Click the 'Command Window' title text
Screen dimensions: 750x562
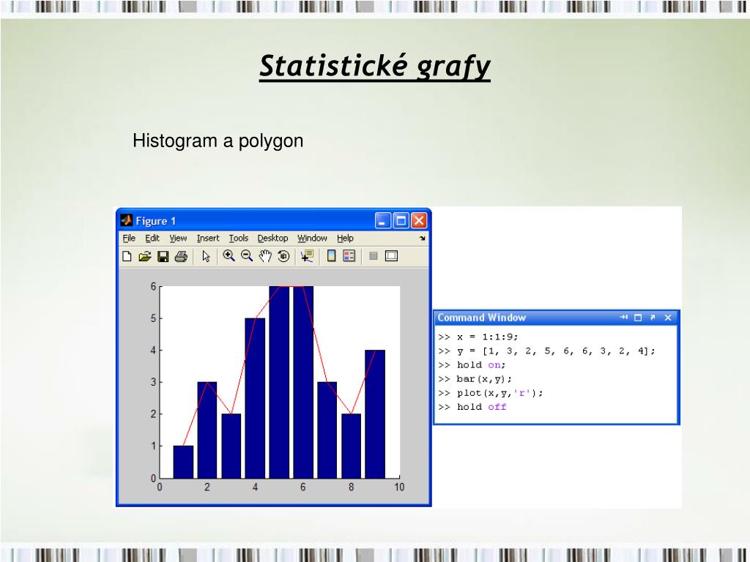pos(482,318)
